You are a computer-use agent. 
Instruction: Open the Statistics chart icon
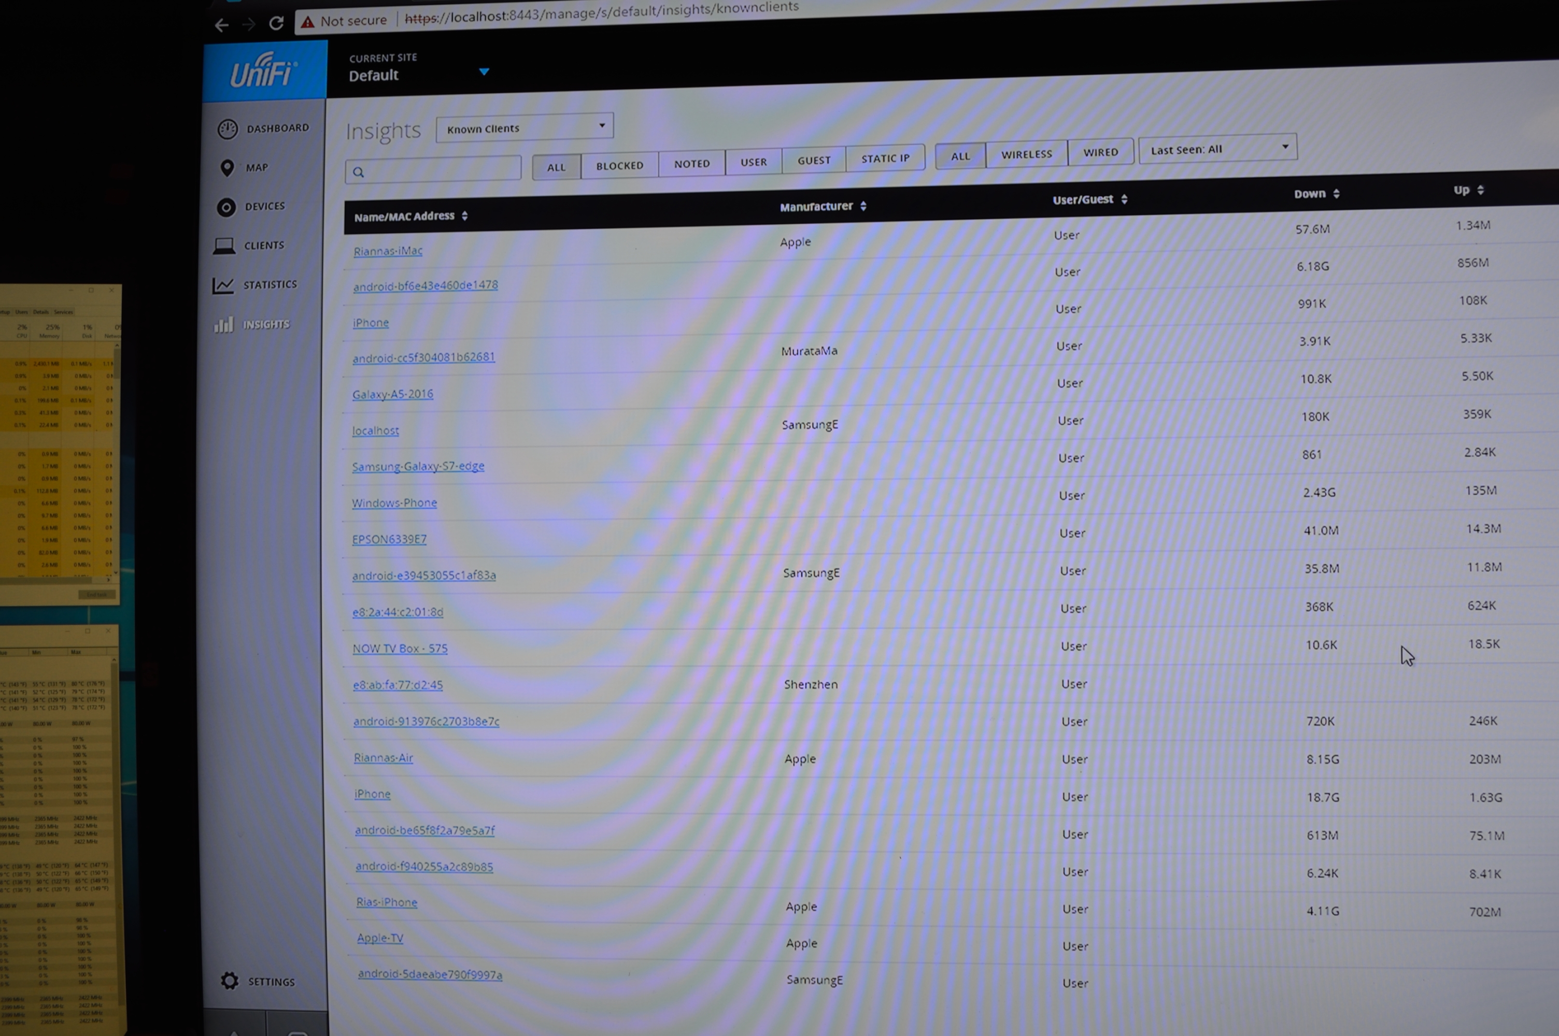223,285
